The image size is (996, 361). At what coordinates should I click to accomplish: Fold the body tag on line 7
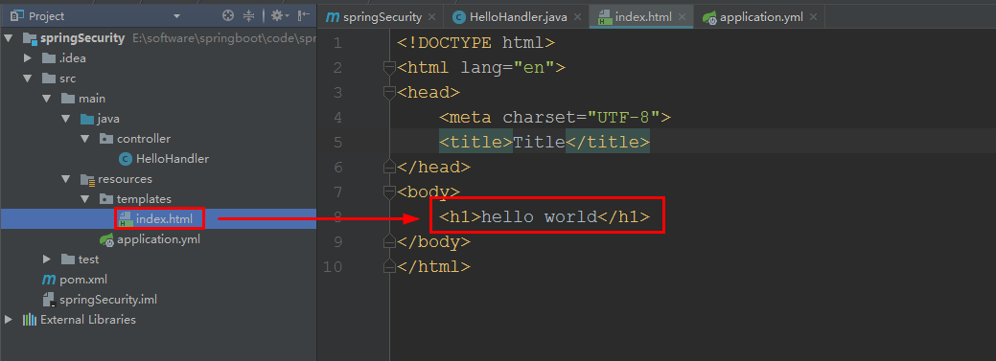[389, 192]
